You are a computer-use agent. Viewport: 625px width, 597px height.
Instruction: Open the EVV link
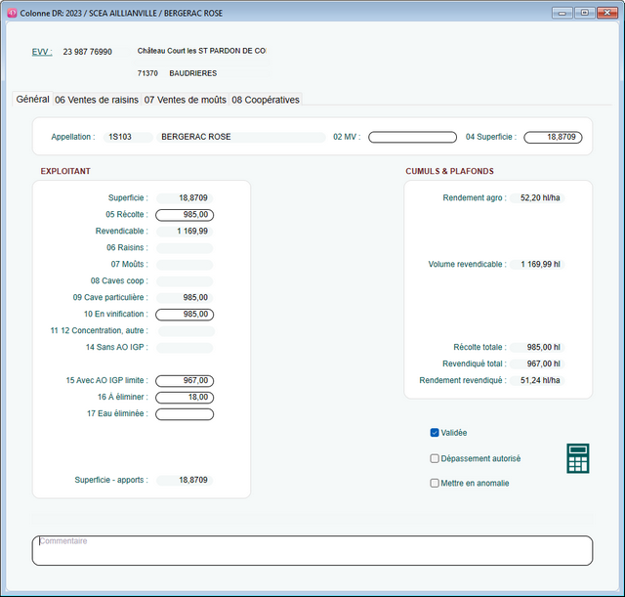[x=42, y=52]
